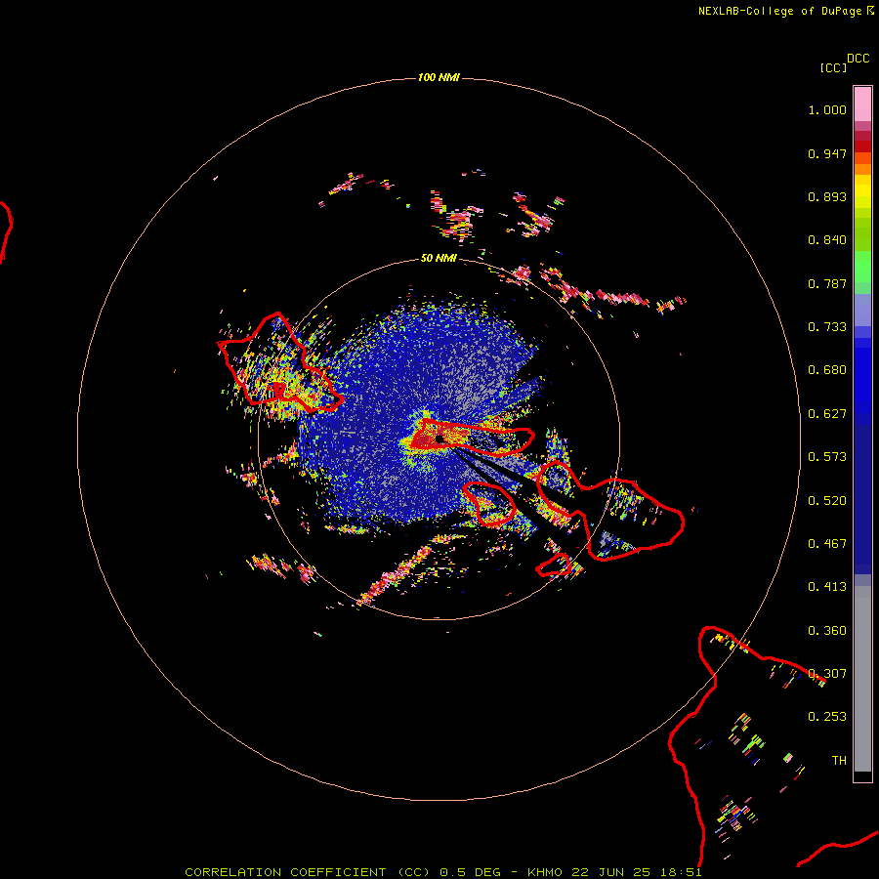The image size is (879, 879).
Task: Click the 0.947 color scale label
Action: pos(827,153)
